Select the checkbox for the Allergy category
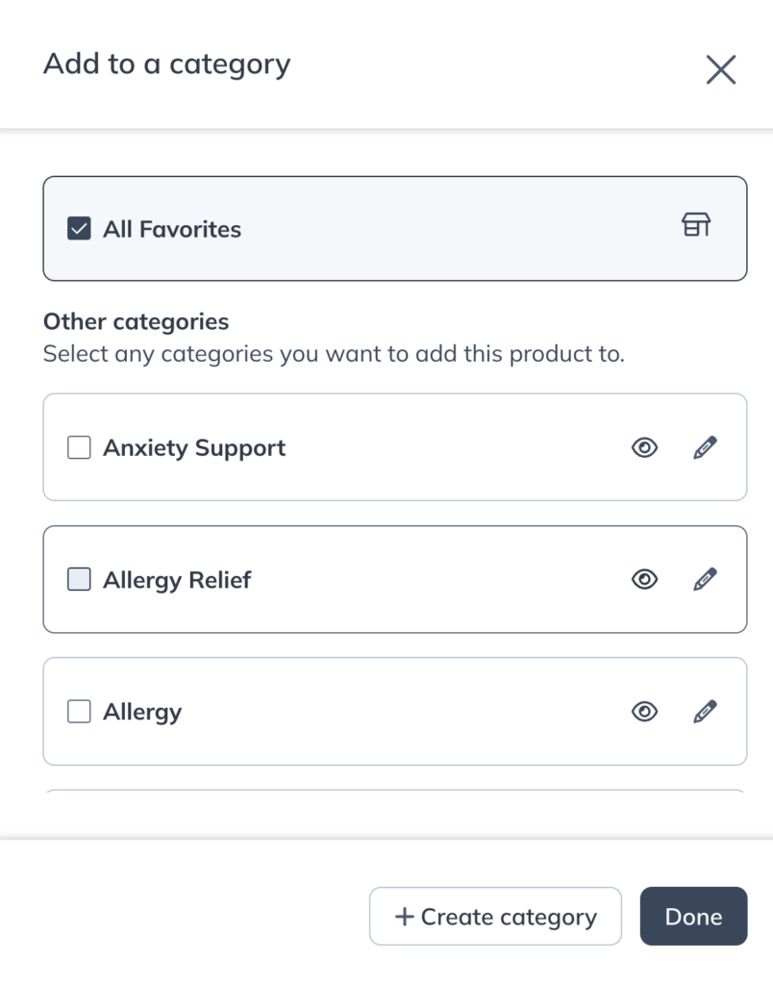 point(79,712)
